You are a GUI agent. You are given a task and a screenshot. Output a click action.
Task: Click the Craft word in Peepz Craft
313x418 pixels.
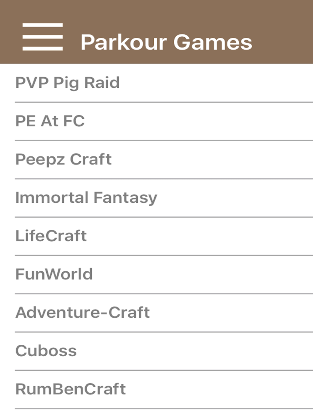click(91, 159)
